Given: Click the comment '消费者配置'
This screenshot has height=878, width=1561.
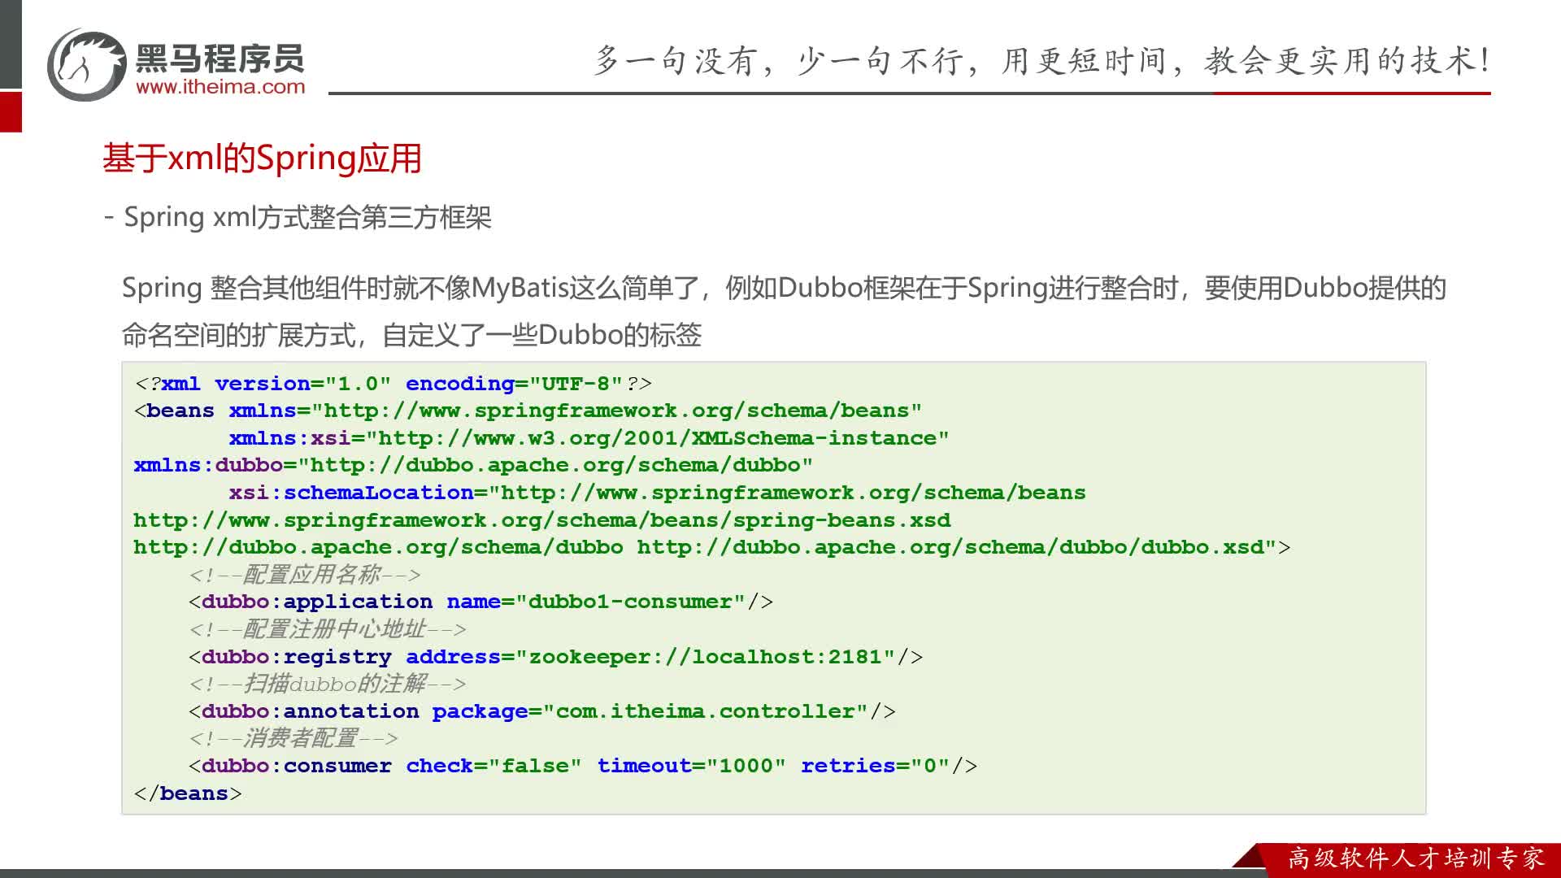Looking at the screenshot, I should pos(293,738).
